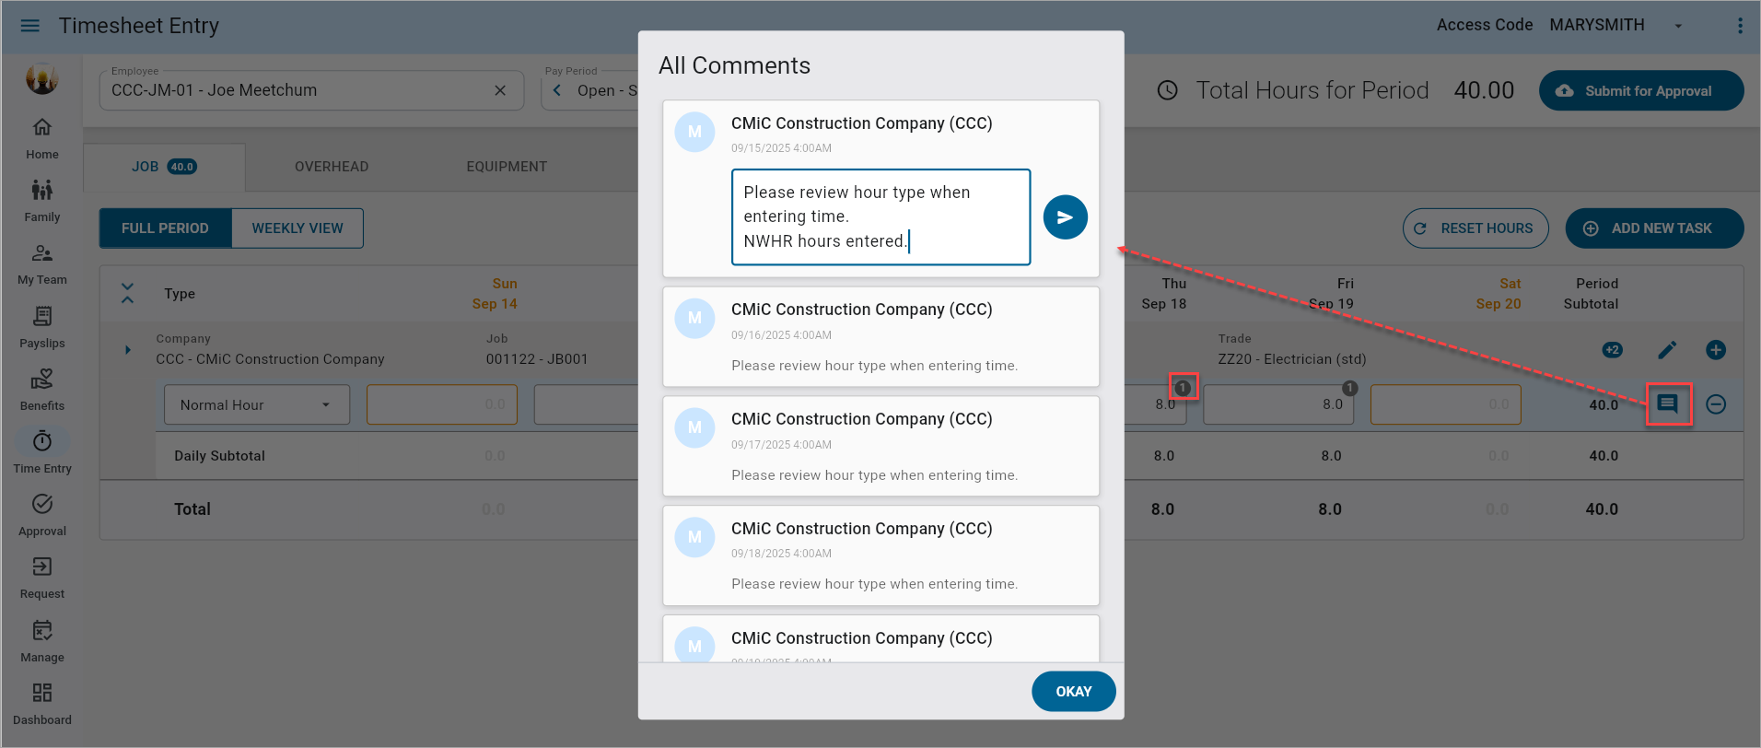Screen dimensions: 1761x748
Task: Switch to the OVERHEAD tab
Action: tap(332, 167)
